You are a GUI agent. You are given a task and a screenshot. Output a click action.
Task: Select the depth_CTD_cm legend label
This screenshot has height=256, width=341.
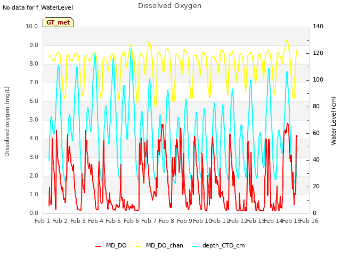224,245
